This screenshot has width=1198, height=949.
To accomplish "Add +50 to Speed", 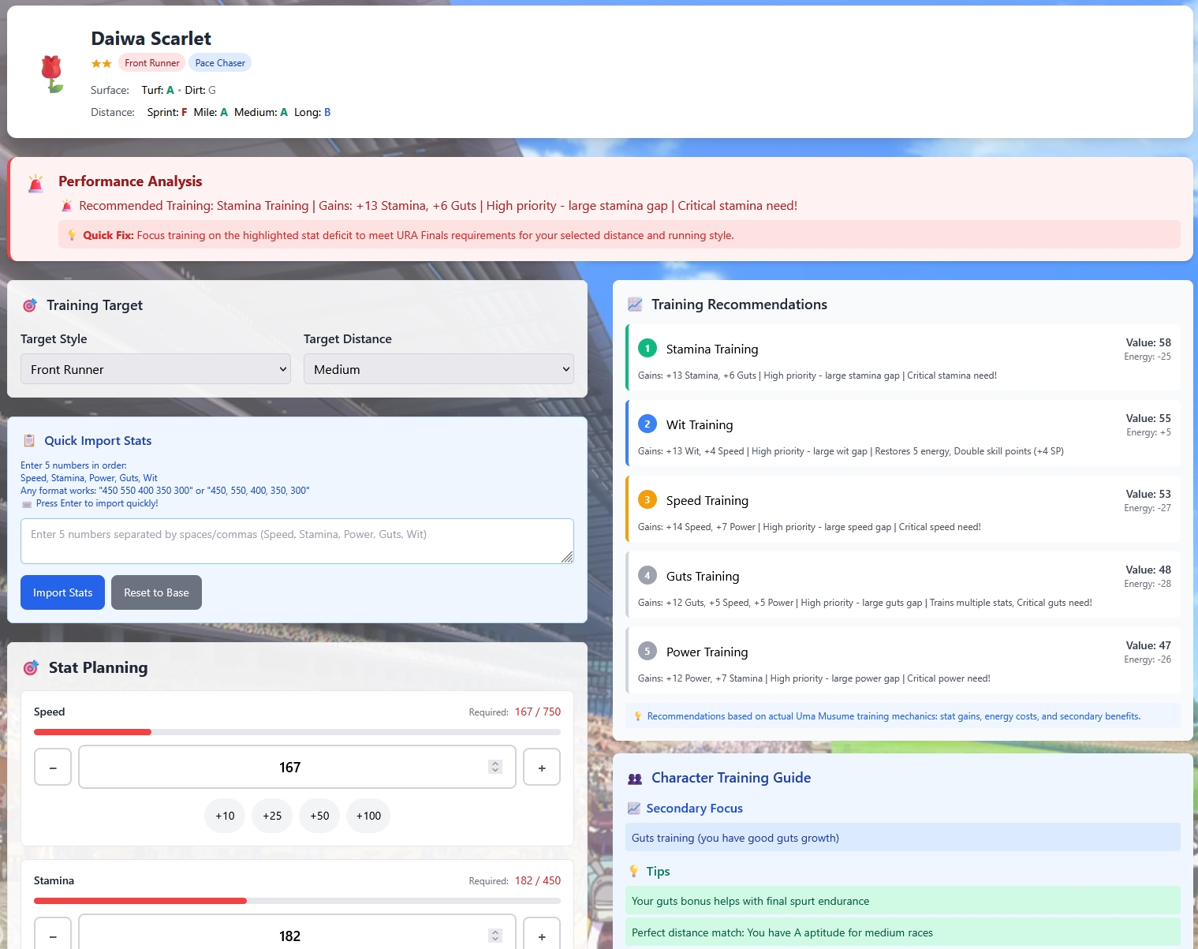I will 319,816.
